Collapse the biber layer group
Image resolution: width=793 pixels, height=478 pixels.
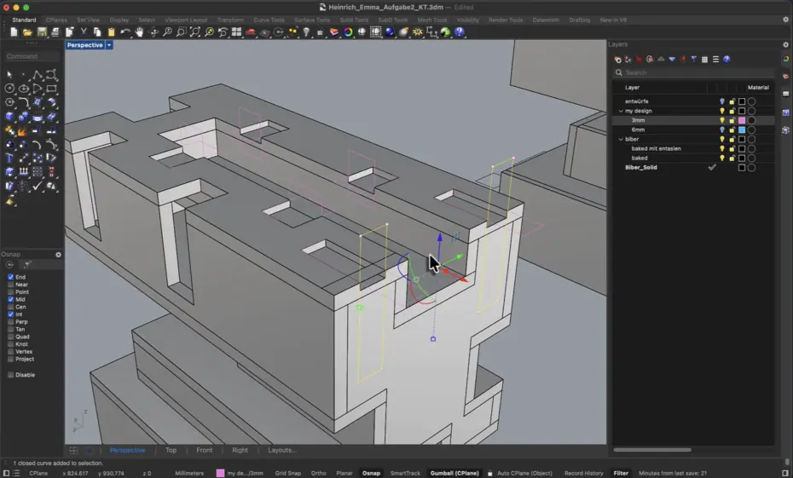pos(621,139)
